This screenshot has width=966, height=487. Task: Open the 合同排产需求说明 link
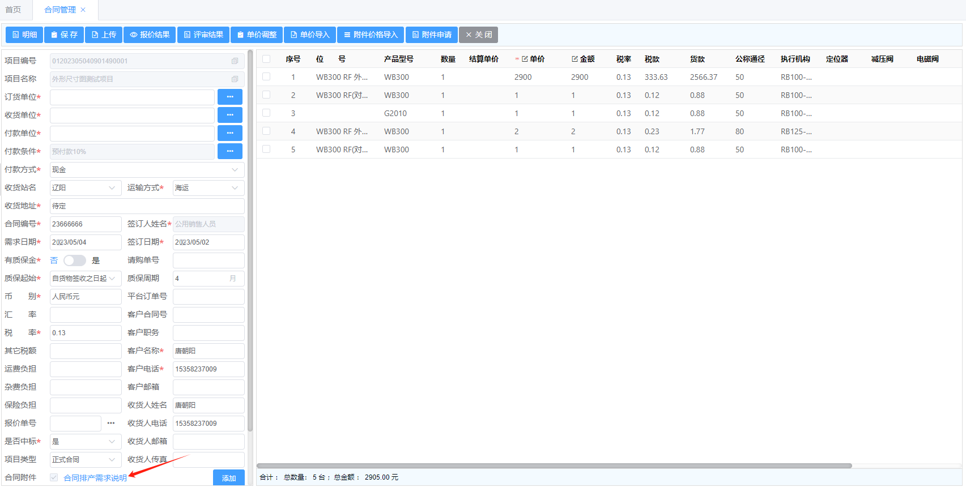95,478
